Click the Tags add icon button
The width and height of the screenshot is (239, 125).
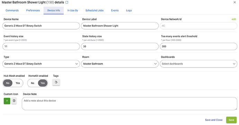pyautogui.click(x=56, y=82)
